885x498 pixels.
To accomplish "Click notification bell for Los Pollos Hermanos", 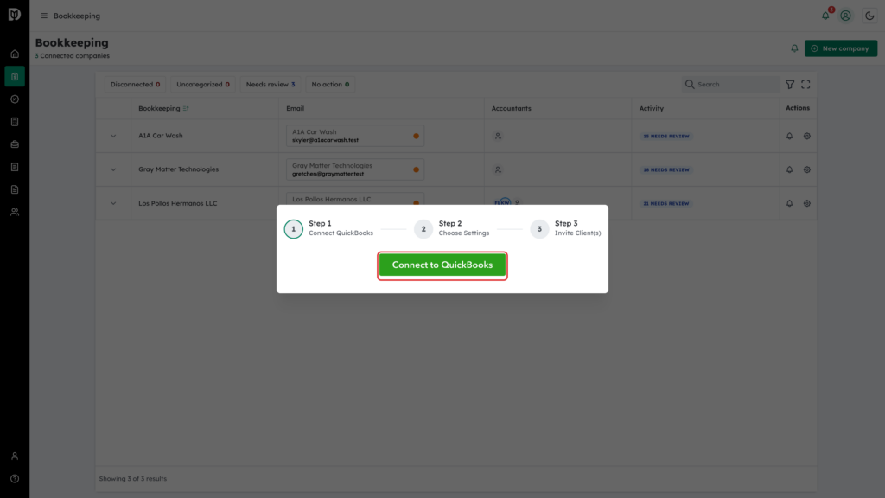I will point(790,204).
